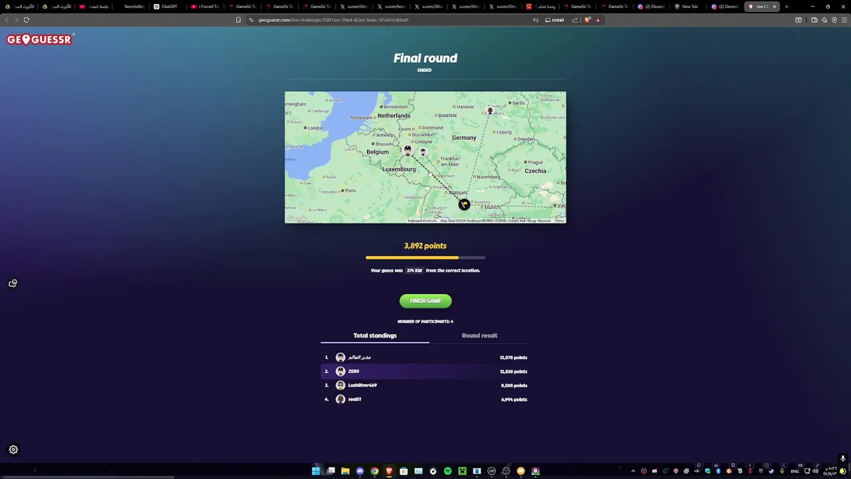Open the GeoGuessr logo home link

[x=39, y=40]
